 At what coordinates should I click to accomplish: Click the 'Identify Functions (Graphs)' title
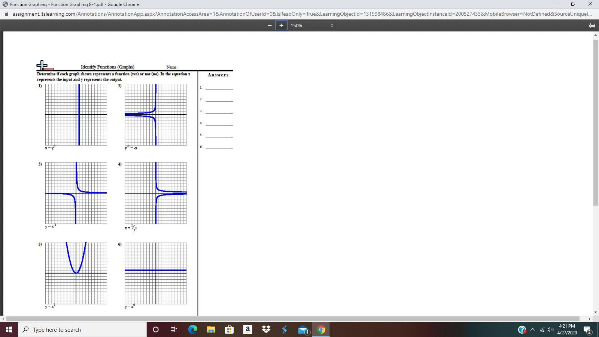[107, 67]
